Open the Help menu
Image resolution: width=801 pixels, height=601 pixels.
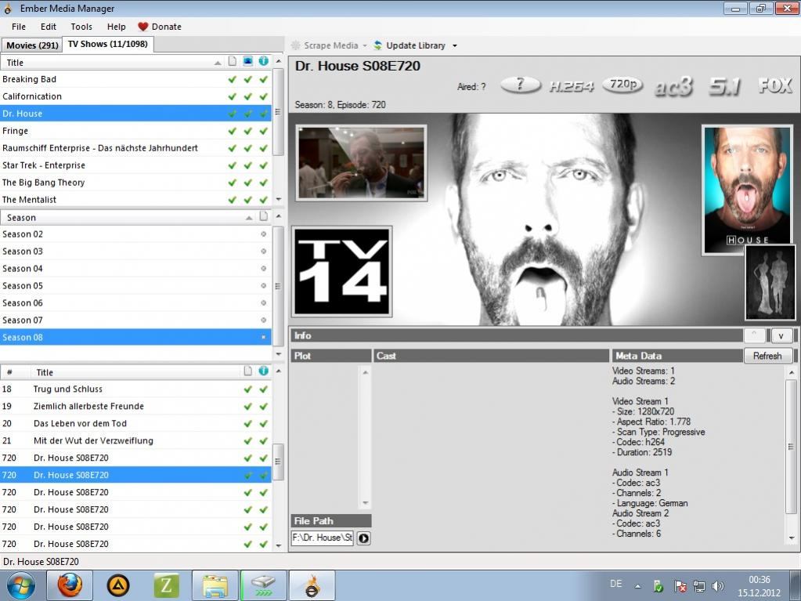(x=117, y=27)
